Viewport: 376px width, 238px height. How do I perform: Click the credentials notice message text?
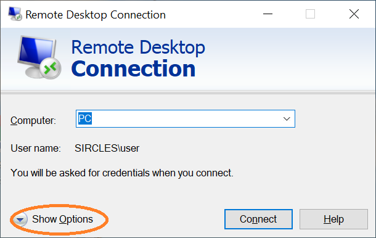pos(122,173)
